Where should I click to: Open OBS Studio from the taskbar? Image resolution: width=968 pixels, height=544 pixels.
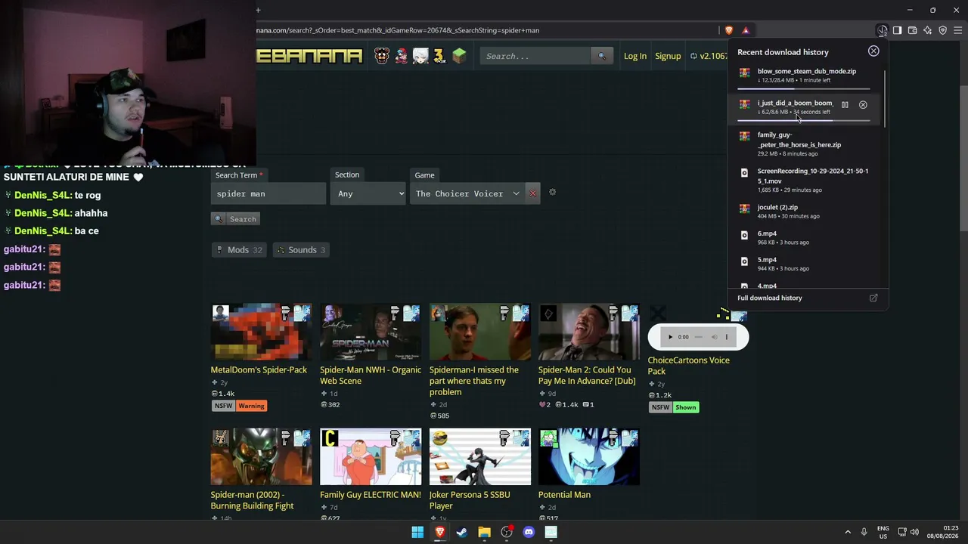pyautogui.click(x=507, y=532)
